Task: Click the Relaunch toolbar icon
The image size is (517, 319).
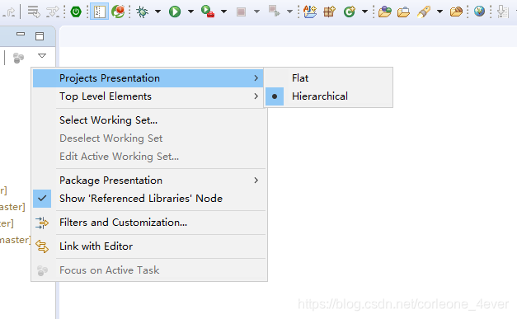Action: click(274, 12)
